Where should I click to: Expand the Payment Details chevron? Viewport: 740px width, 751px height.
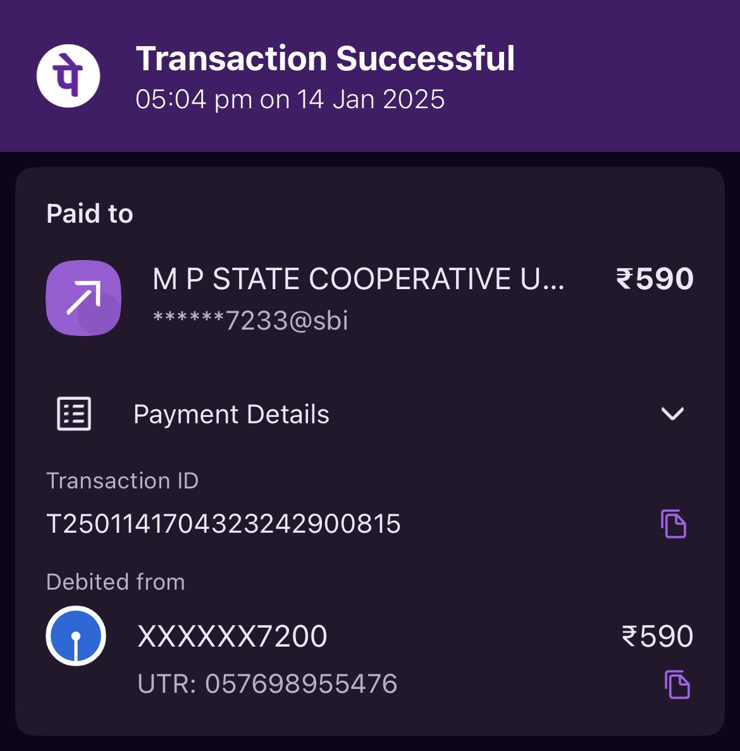tap(672, 414)
